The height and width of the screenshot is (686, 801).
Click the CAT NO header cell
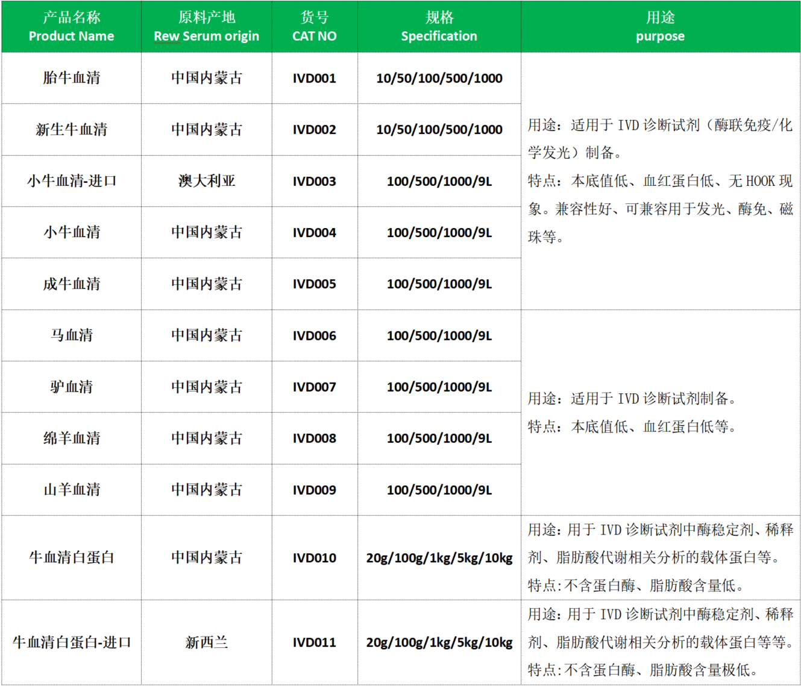point(314,27)
